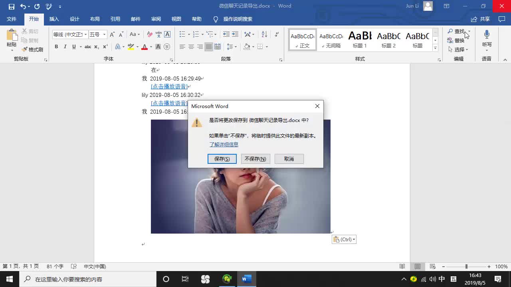The height and width of the screenshot is (287, 511).
Task: Click 不保存(N) button in dialog
Action: click(x=255, y=159)
